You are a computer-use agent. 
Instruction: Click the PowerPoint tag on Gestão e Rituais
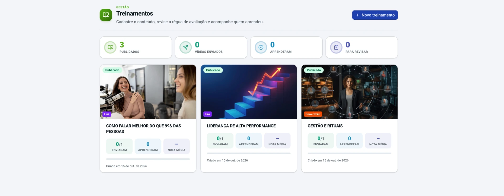(x=313, y=114)
